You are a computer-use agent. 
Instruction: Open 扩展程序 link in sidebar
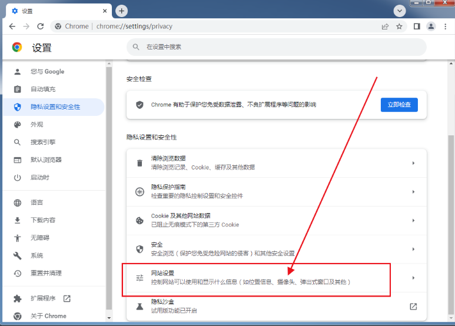pyautogui.click(x=54, y=298)
